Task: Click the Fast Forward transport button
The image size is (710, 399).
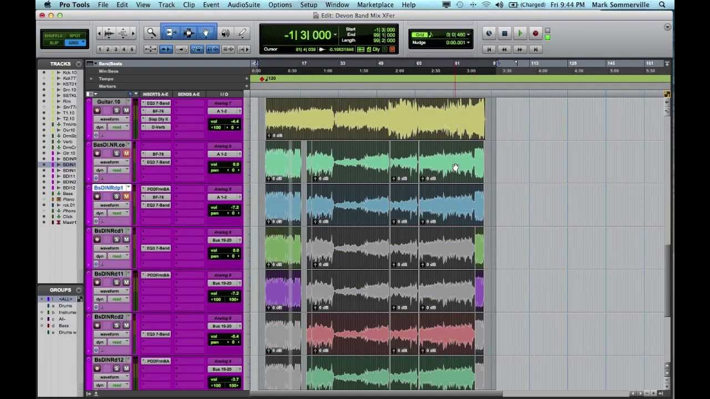Action: [x=520, y=49]
